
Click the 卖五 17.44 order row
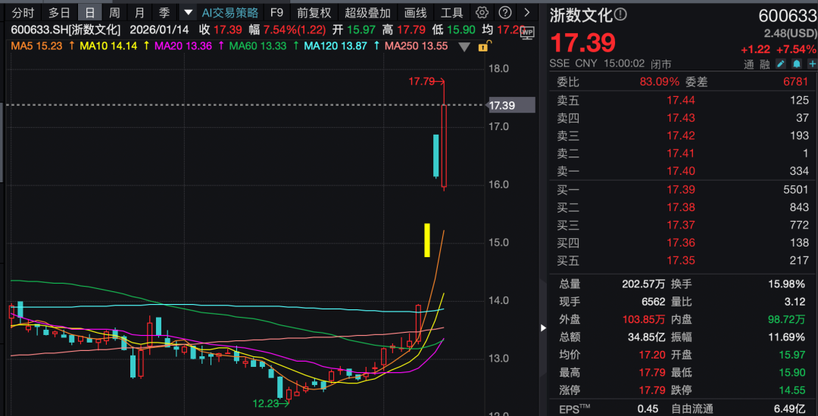pyautogui.click(x=683, y=101)
